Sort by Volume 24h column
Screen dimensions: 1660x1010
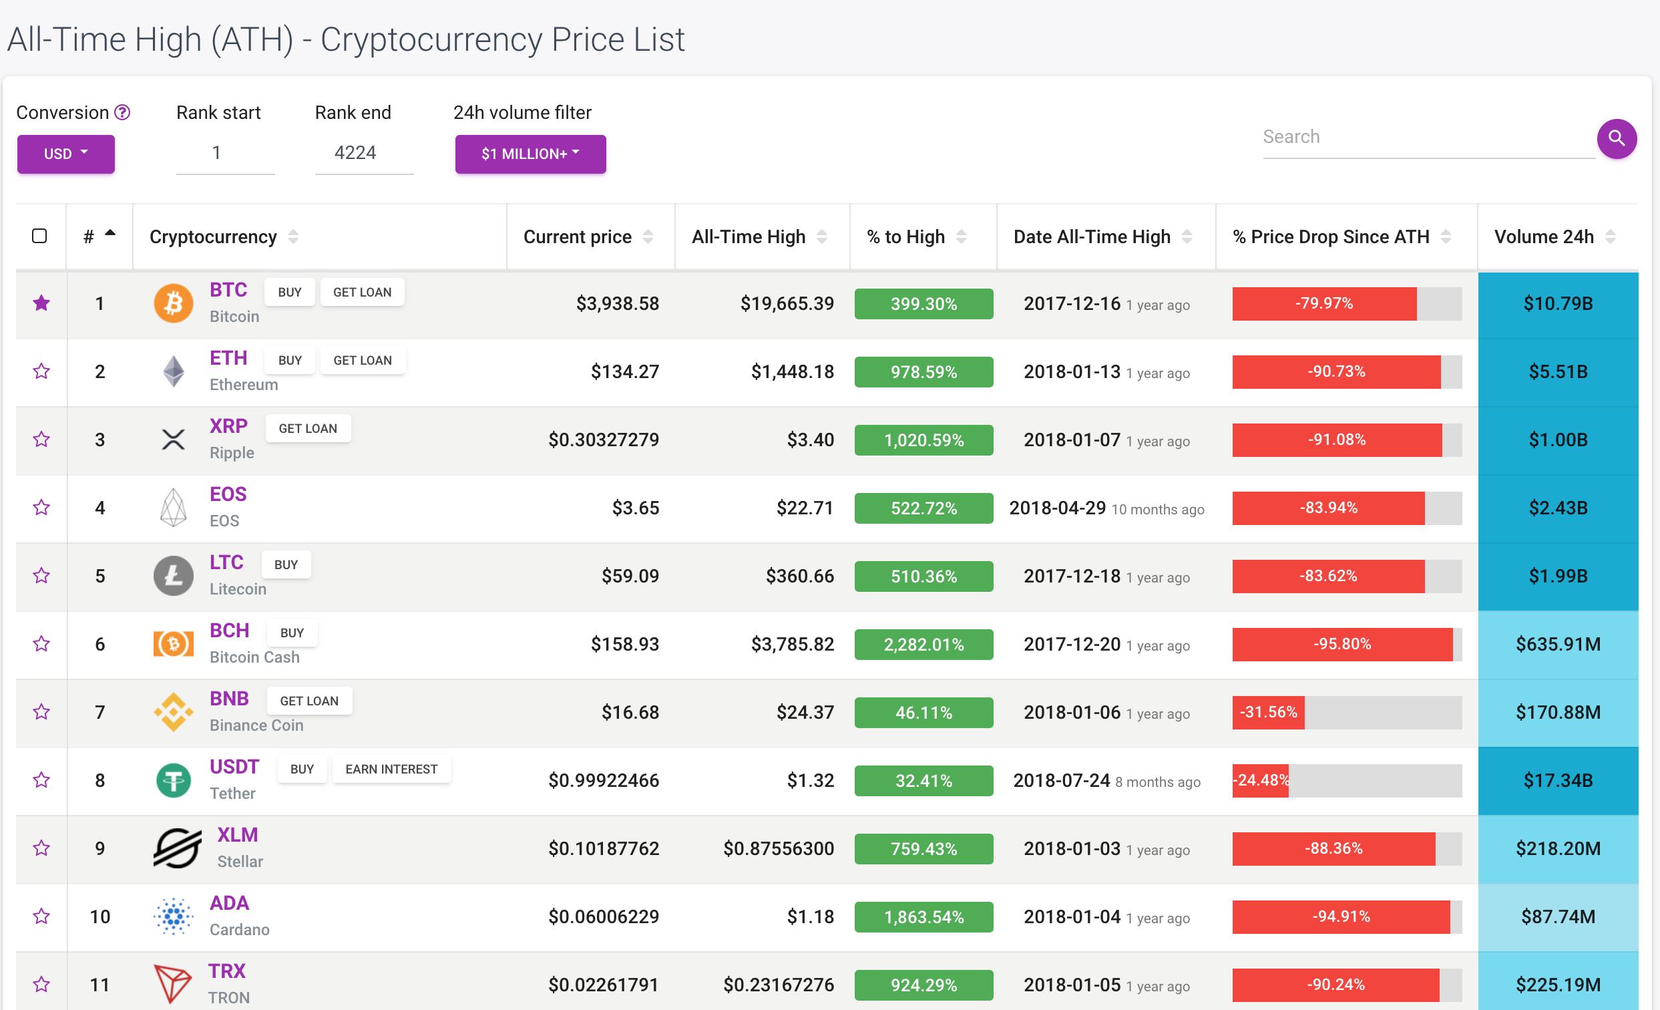tap(1558, 236)
